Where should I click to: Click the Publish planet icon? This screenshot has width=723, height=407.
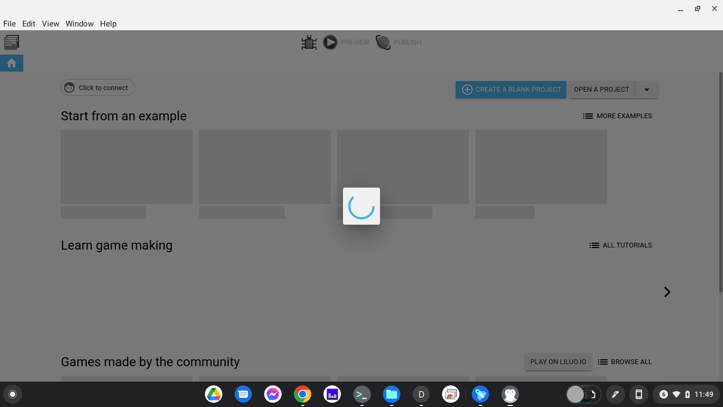[383, 42]
